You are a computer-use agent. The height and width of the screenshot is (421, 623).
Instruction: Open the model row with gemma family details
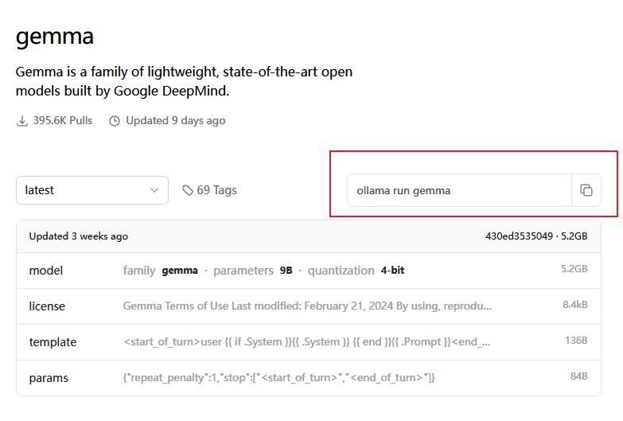[x=309, y=271]
